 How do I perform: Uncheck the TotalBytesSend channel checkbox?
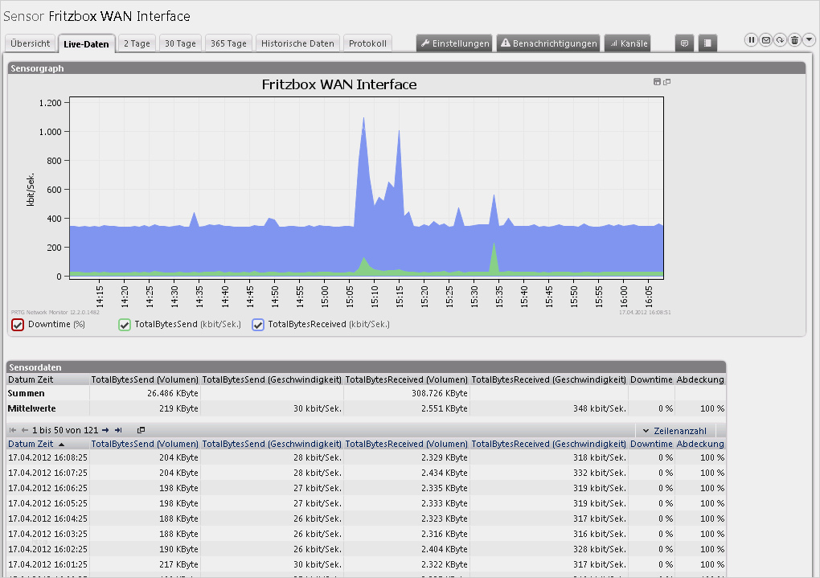click(x=125, y=325)
